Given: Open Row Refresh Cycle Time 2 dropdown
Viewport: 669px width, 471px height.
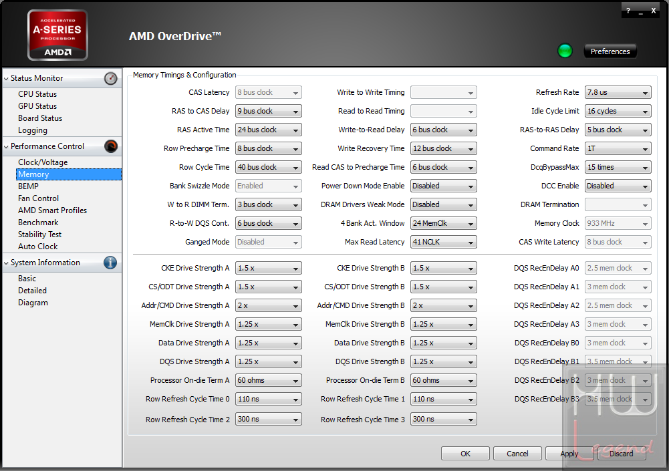Looking at the screenshot, I should (269, 419).
